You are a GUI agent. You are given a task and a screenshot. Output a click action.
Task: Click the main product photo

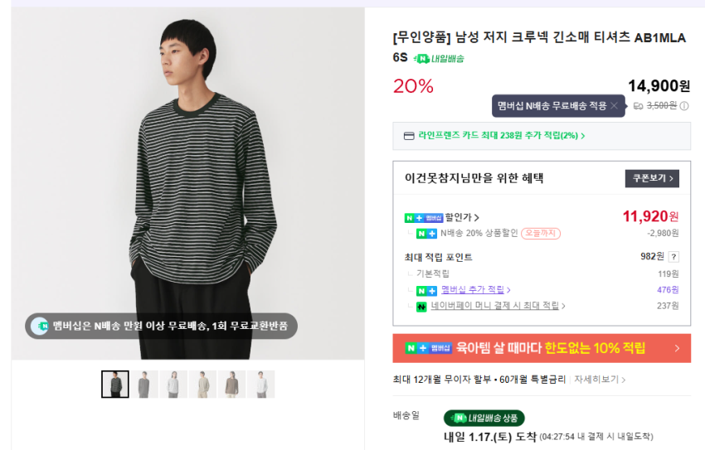(x=187, y=182)
